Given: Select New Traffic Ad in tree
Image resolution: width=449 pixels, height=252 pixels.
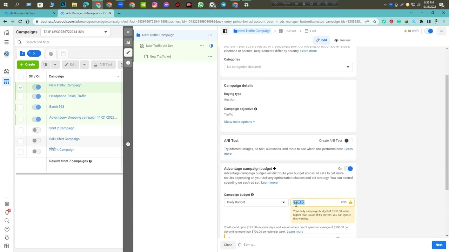Looking at the screenshot, I should click(160, 56).
